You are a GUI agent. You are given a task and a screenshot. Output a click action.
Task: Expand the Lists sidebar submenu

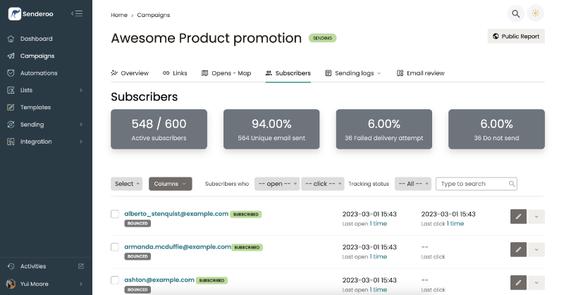coord(81,90)
